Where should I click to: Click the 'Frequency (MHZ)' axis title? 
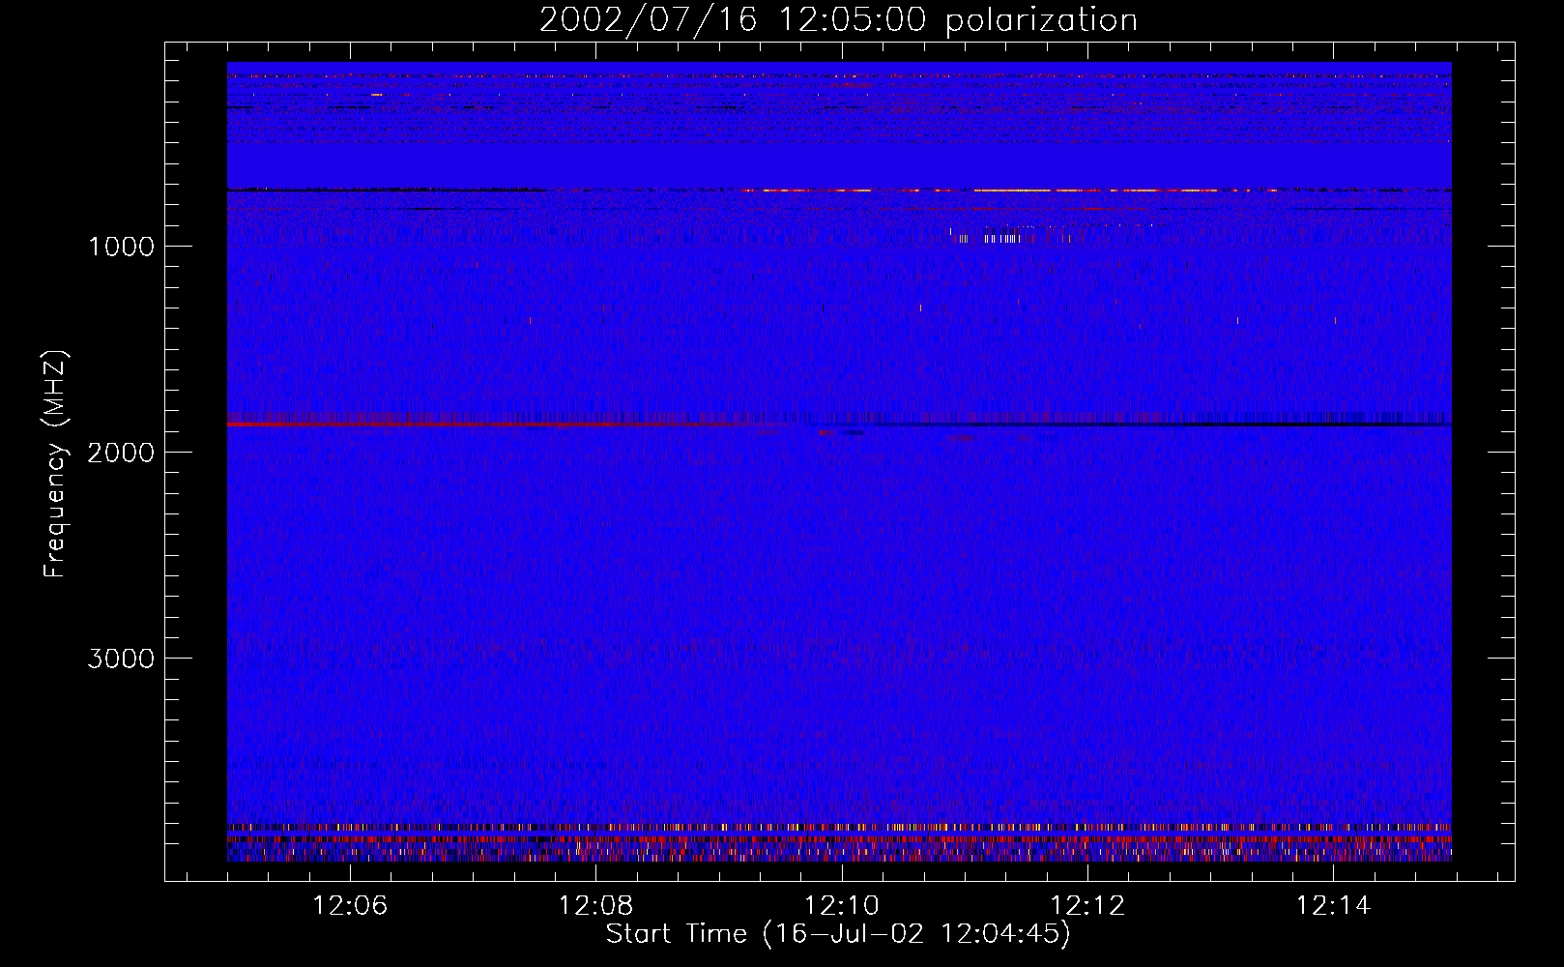[x=54, y=463]
